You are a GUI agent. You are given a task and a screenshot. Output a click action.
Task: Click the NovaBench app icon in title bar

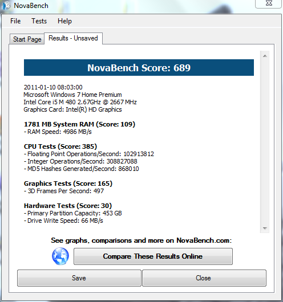pos(6,5)
